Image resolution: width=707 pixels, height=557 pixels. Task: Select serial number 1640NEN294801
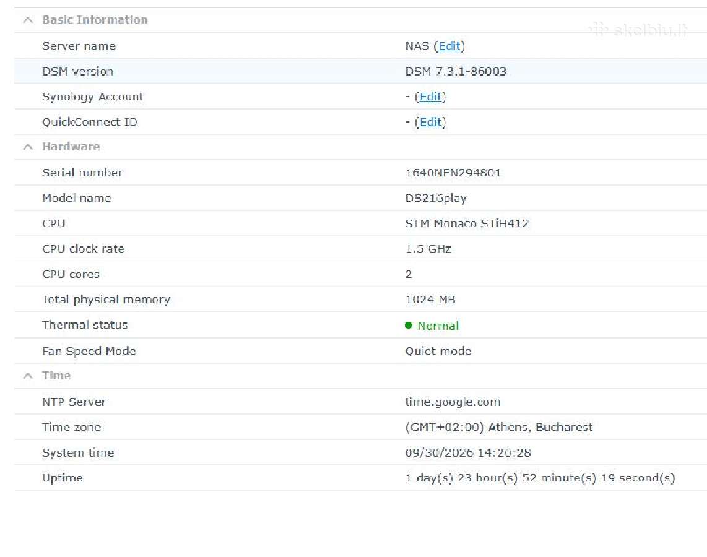tap(453, 173)
